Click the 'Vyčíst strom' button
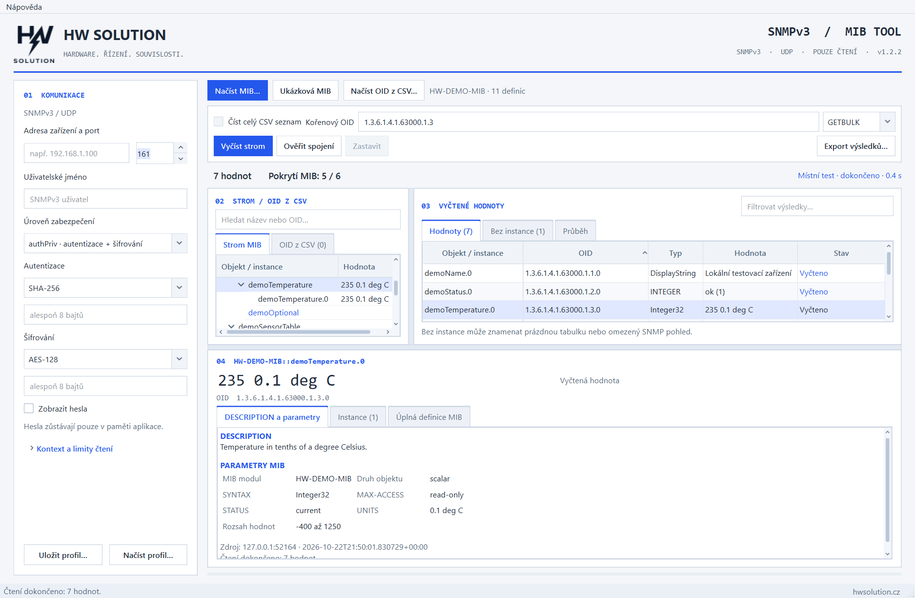Screen dimensions: 915x598 pos(243,146)
